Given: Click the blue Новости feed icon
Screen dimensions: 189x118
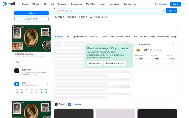Looking at the screenshot, I should pyautogui.click(x=70, y=104).
